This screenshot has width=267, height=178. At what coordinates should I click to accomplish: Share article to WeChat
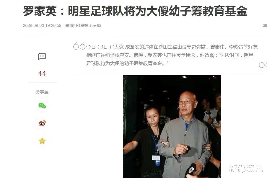point(42,106)
